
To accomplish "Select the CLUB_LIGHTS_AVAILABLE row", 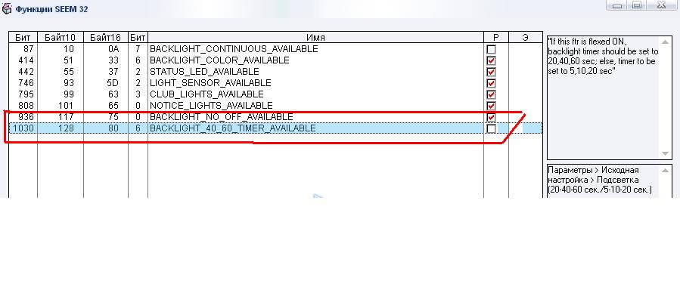I will [x=275, y=94].
